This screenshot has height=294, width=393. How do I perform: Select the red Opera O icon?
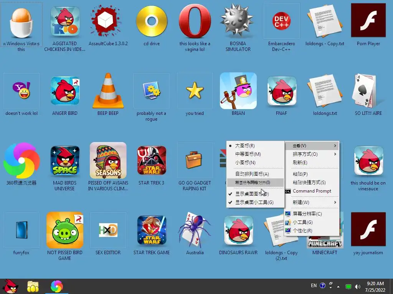coord(195,21)
